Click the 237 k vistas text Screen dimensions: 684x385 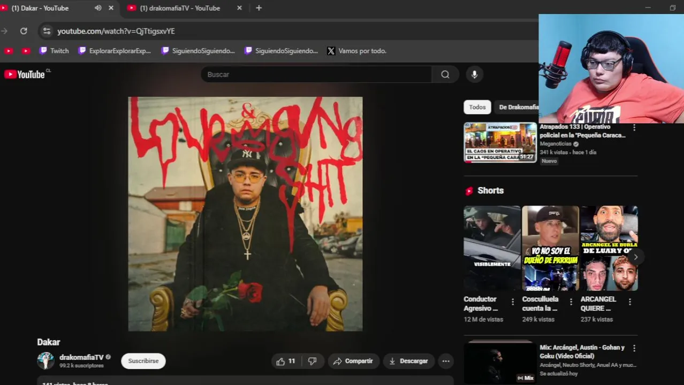coord(597,319)
